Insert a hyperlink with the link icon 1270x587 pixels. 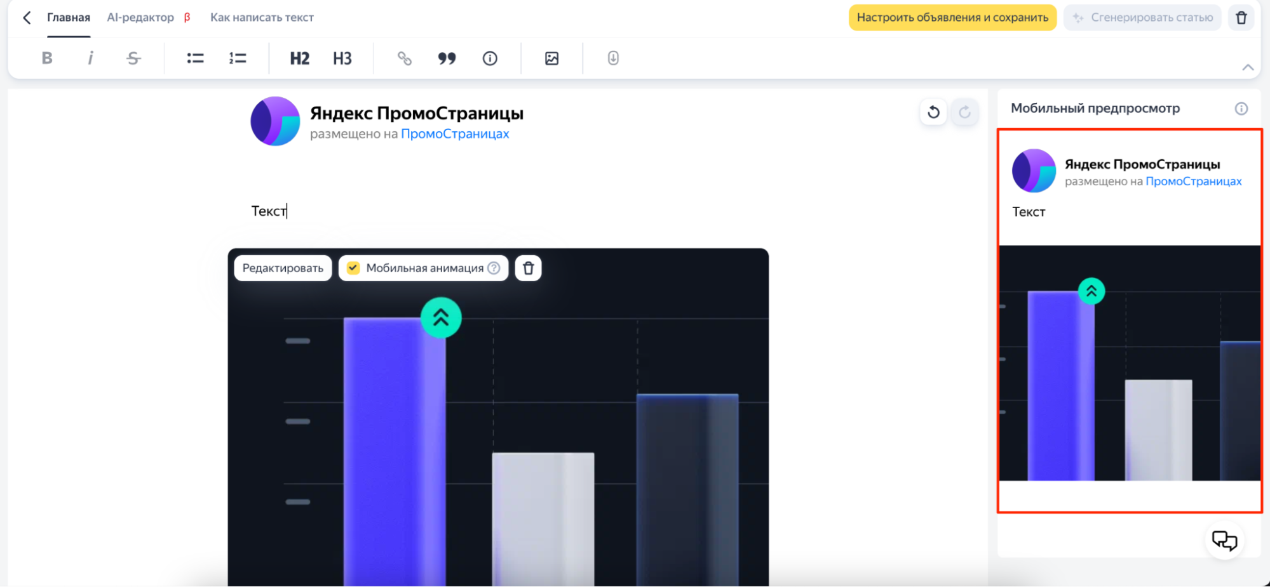point(405,58)
